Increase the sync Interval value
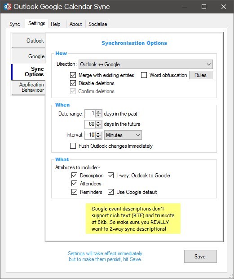This screenshot has width=234, height=279. tap(98, 133)
